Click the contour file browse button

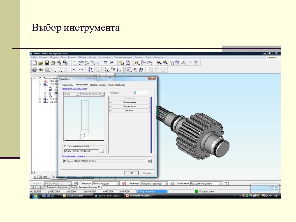point(102,151)
